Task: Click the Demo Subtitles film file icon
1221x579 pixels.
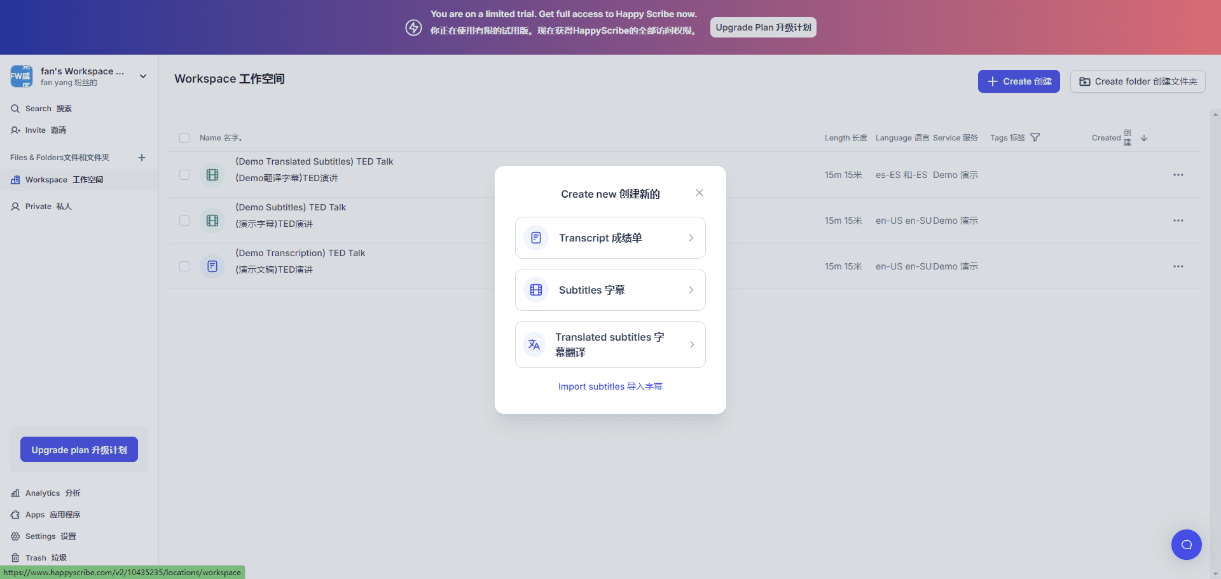Action: point(212,221)
